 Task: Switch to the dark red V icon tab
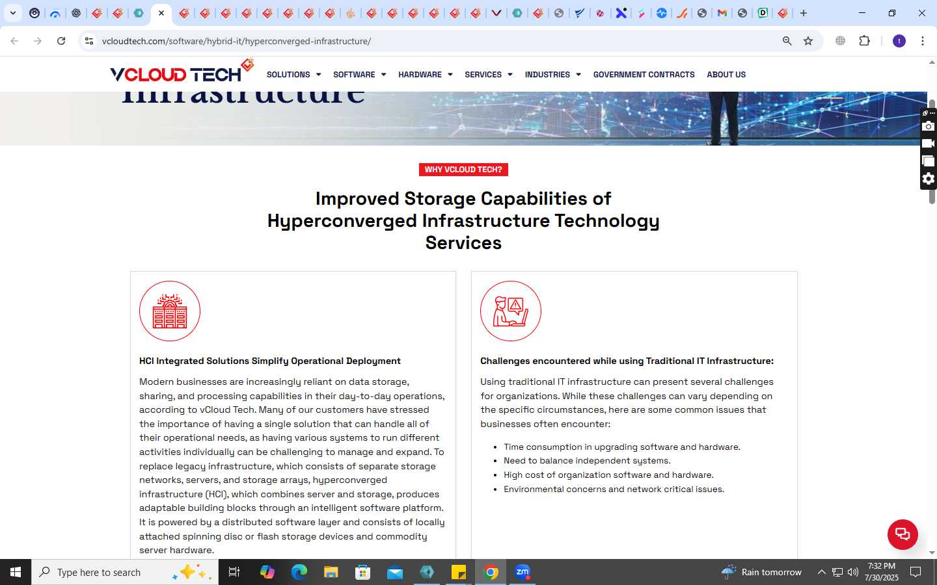pos(496,13)
